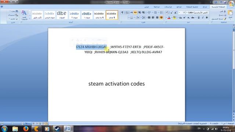This screenshot has height=132, width=235.
Task: Click the Copy icon in the clipboard group
Action: (224, 15)
